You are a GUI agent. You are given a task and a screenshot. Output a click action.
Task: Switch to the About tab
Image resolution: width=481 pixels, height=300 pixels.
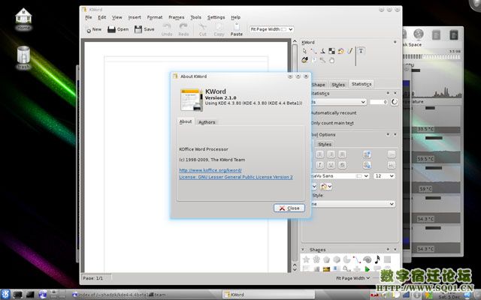tap(186, 121)
